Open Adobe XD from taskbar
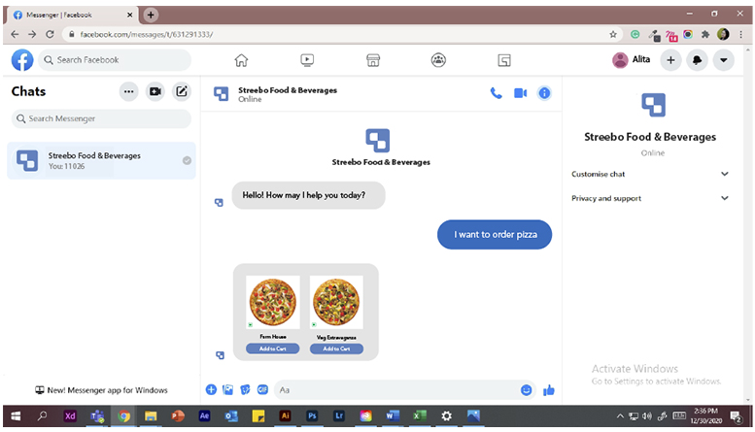755x432 pixels. point(70,416)
